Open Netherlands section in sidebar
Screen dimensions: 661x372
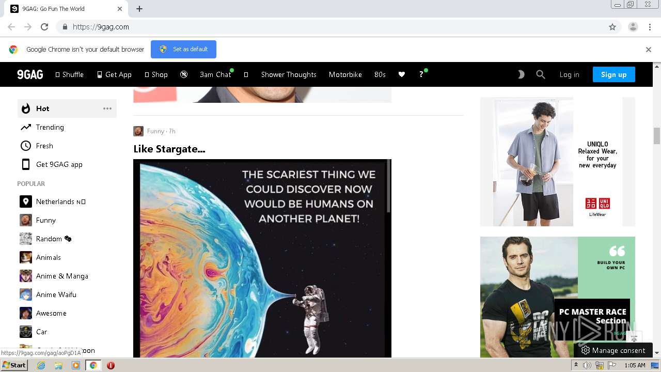point(67,202)
